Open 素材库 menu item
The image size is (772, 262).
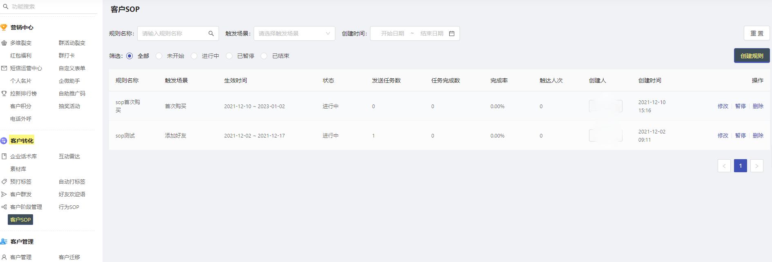click(18, 169)
